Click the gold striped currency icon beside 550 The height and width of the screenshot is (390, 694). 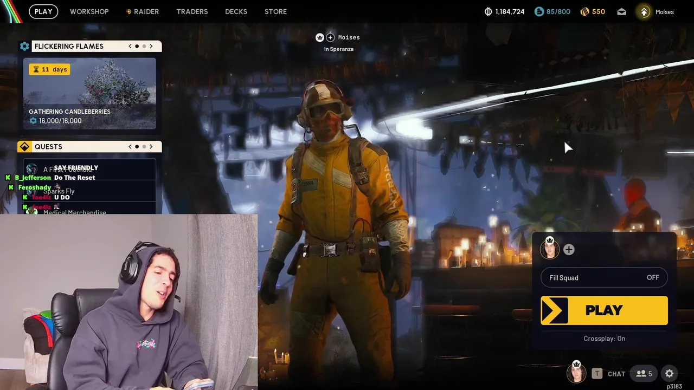coord(584,11)
